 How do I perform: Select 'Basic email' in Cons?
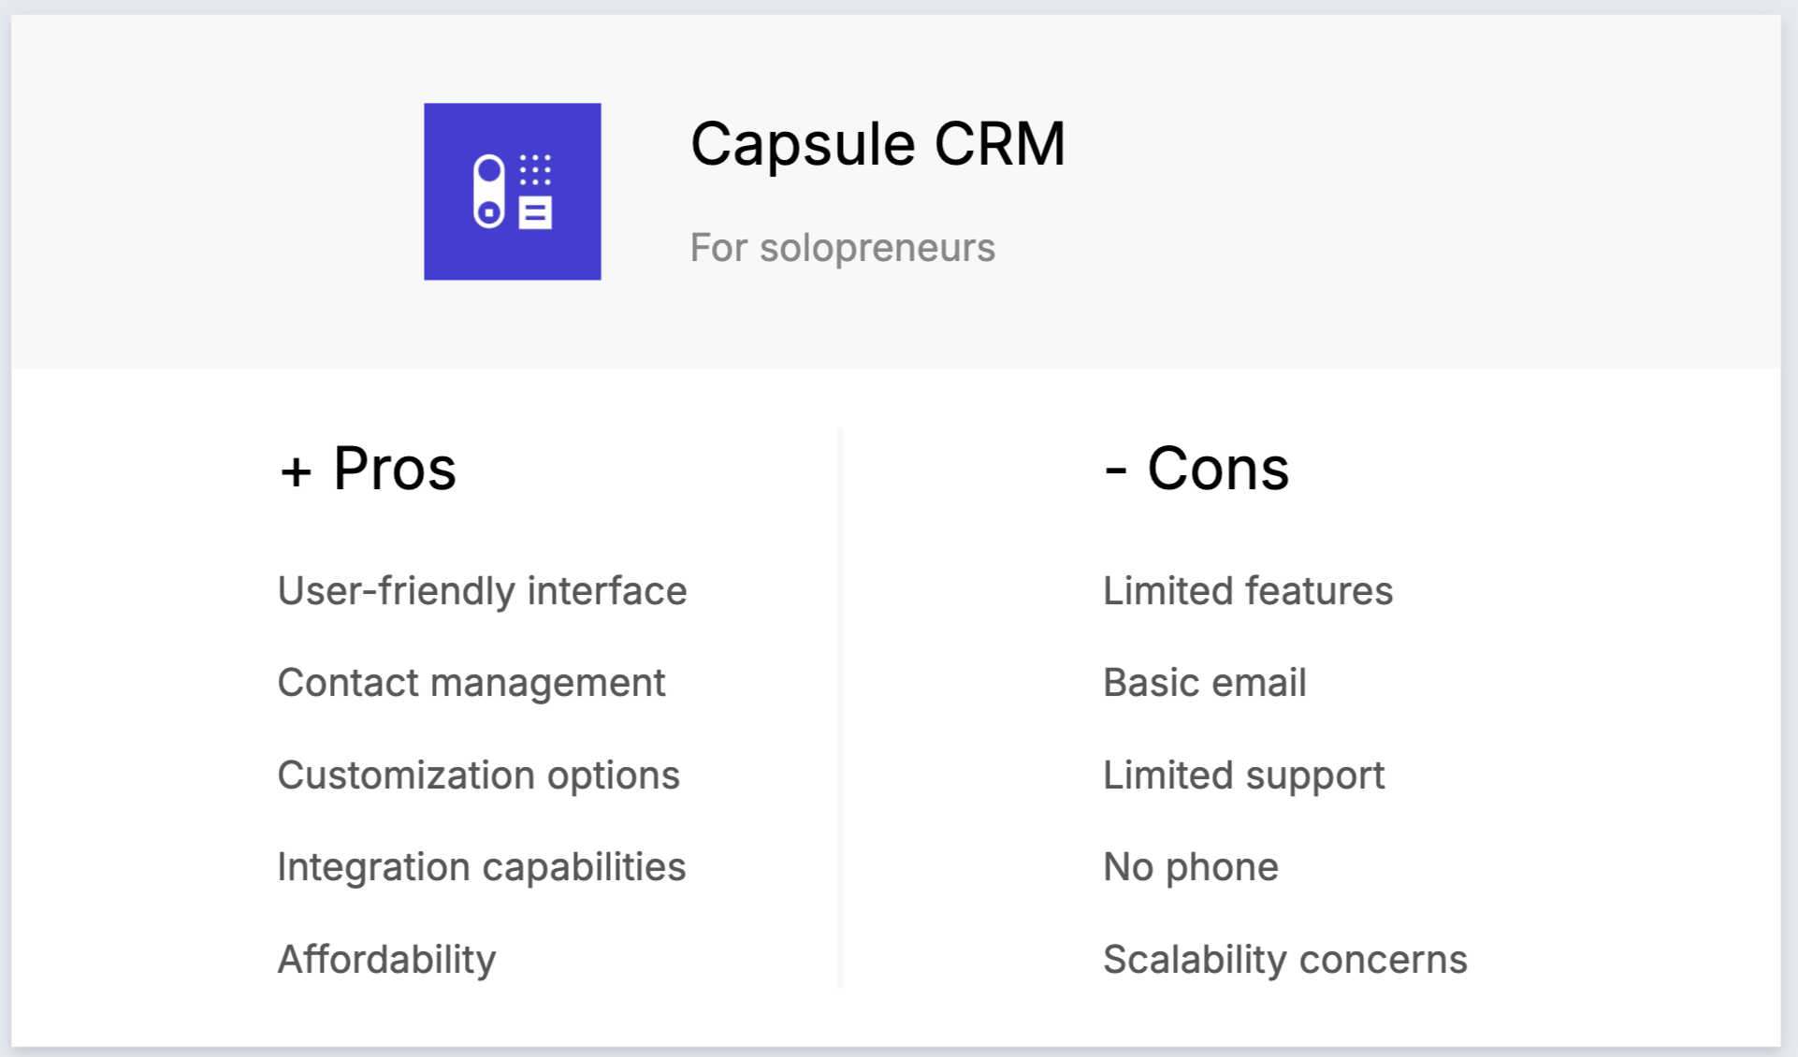click(1204, 683)
